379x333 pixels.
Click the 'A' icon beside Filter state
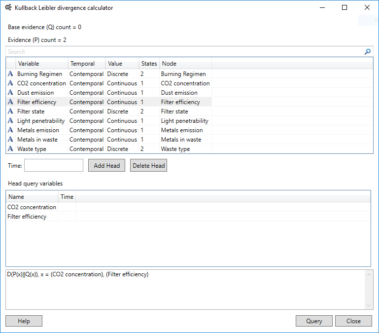[10, 111]
